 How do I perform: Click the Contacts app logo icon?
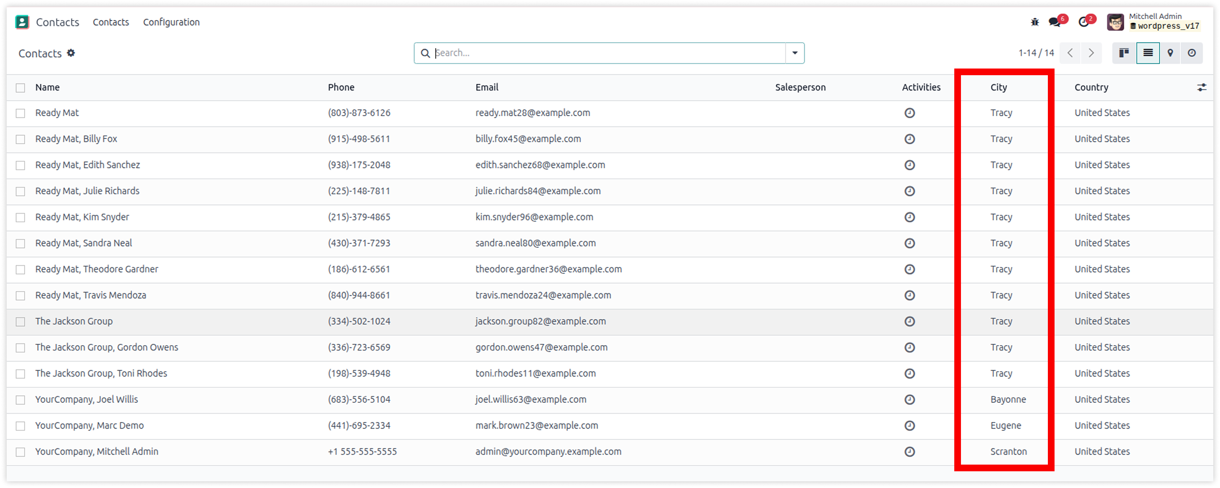click(x=22, y=22)
